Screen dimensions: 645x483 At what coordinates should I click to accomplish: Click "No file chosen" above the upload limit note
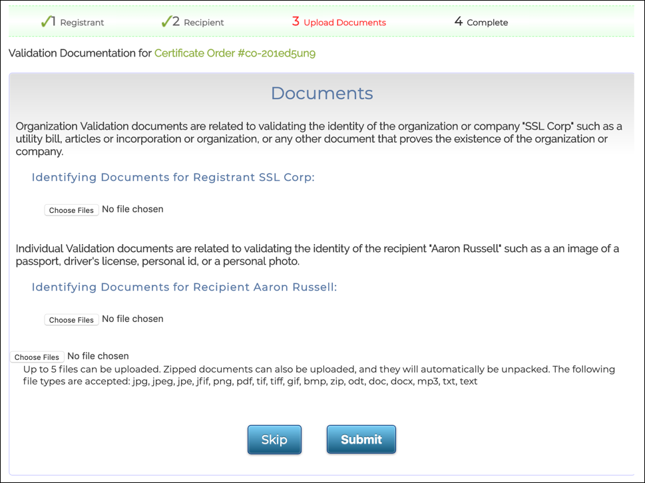point(99,357)
